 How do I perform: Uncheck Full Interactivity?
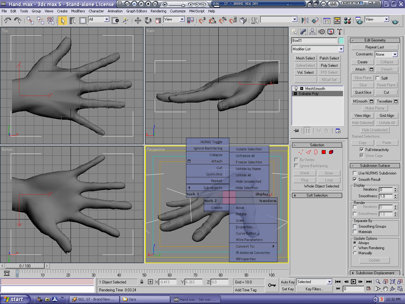click(362, 149)
